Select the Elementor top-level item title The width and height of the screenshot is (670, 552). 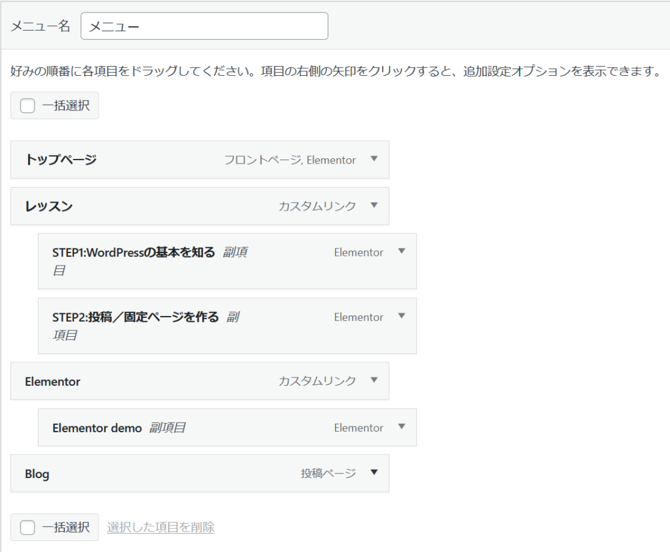point(52,381)
